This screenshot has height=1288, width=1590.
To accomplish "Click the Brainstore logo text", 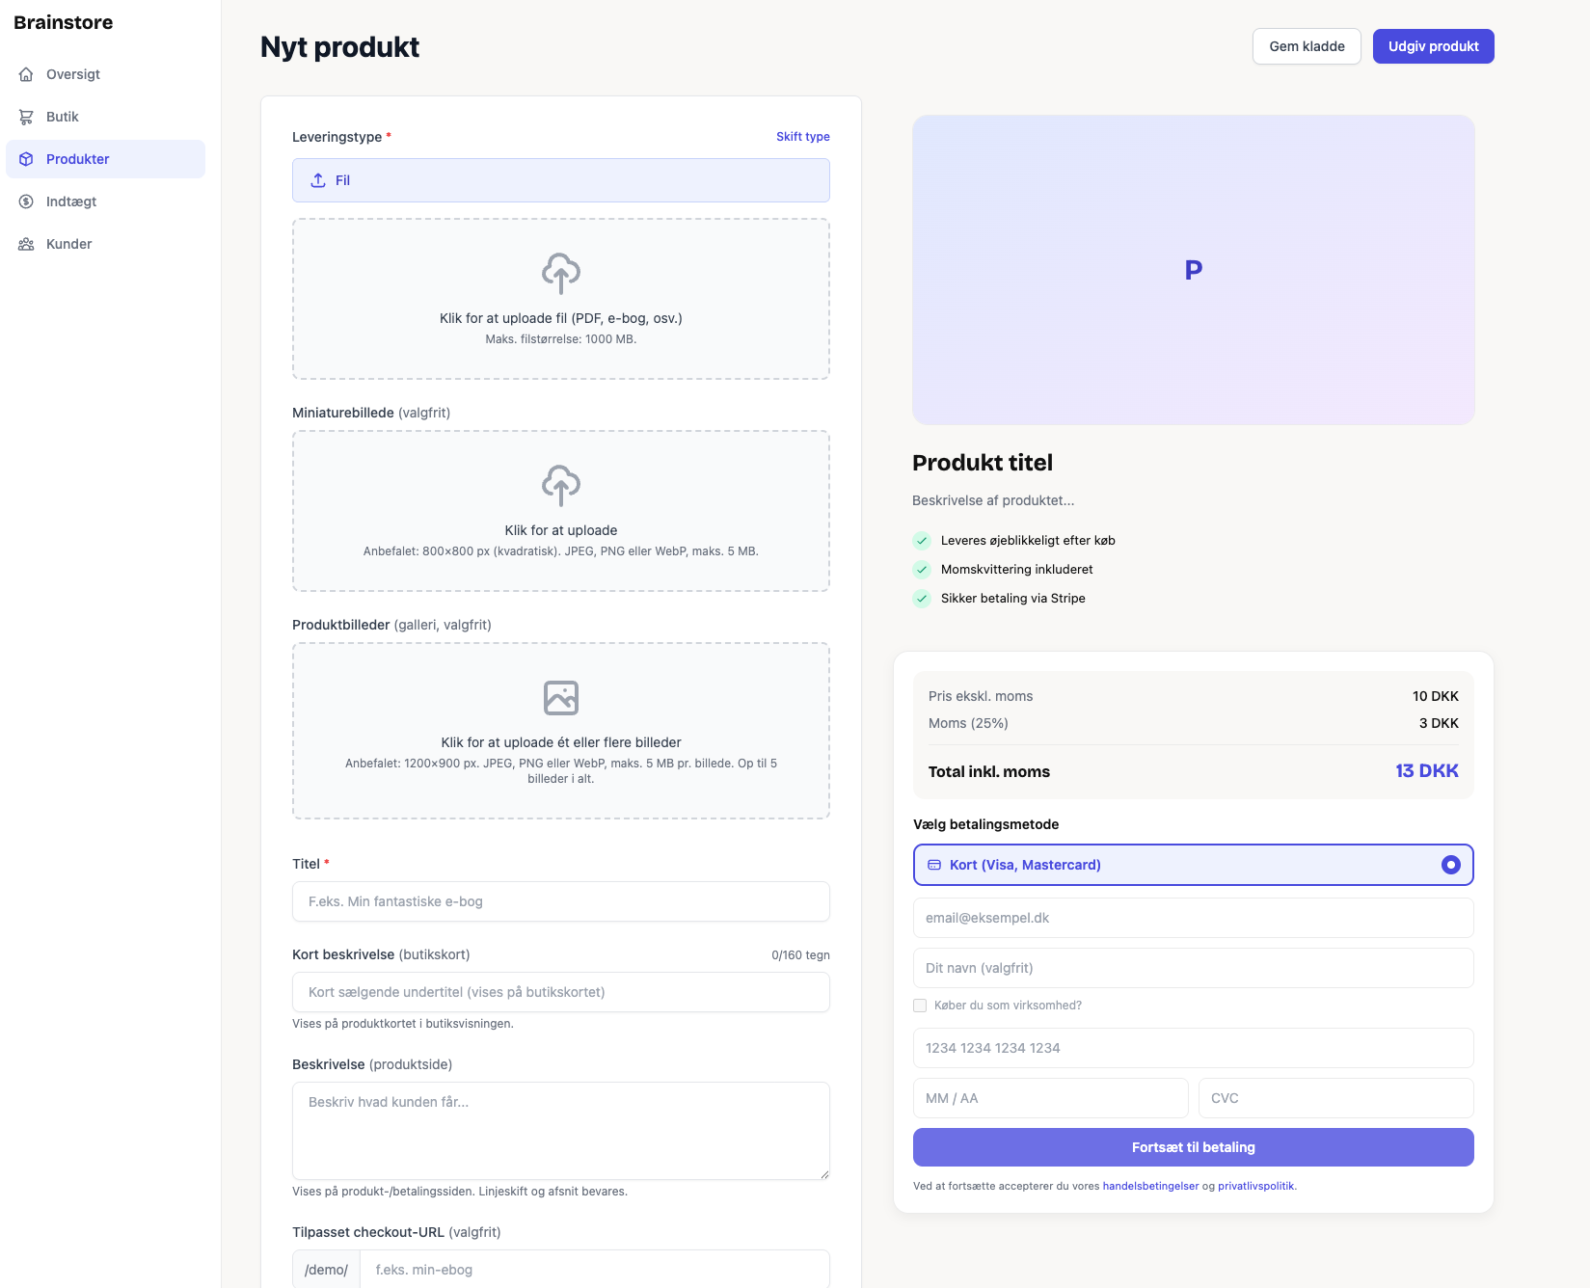I will (x=64, y=22).
